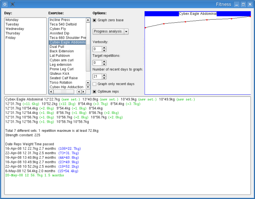Toggle Graph zero base checkbox
The height and width of the screenshot is (199, 255).
(x=94, y=20)
